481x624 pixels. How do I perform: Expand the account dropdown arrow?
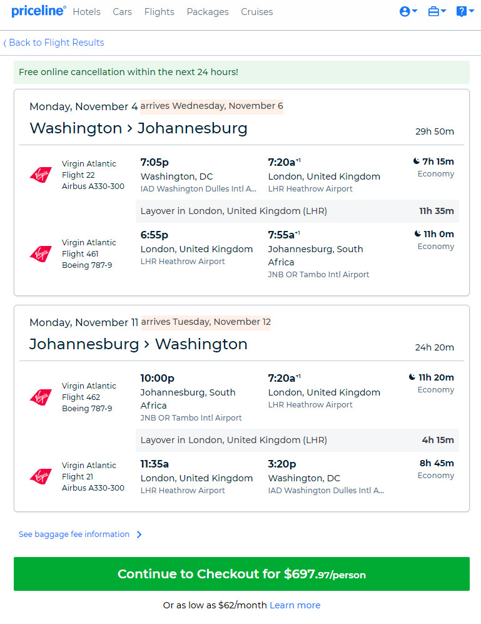415,11
